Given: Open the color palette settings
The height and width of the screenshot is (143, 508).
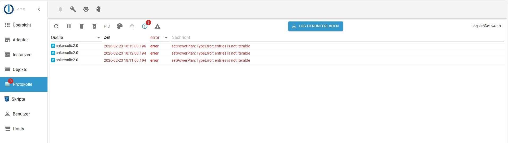Looking at the screenshot, I should pos(120,26).
